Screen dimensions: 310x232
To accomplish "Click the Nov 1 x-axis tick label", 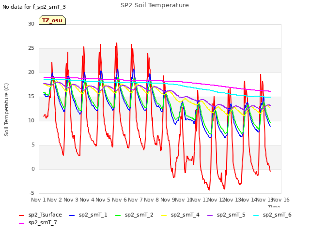I will click(x=38, y=200).
